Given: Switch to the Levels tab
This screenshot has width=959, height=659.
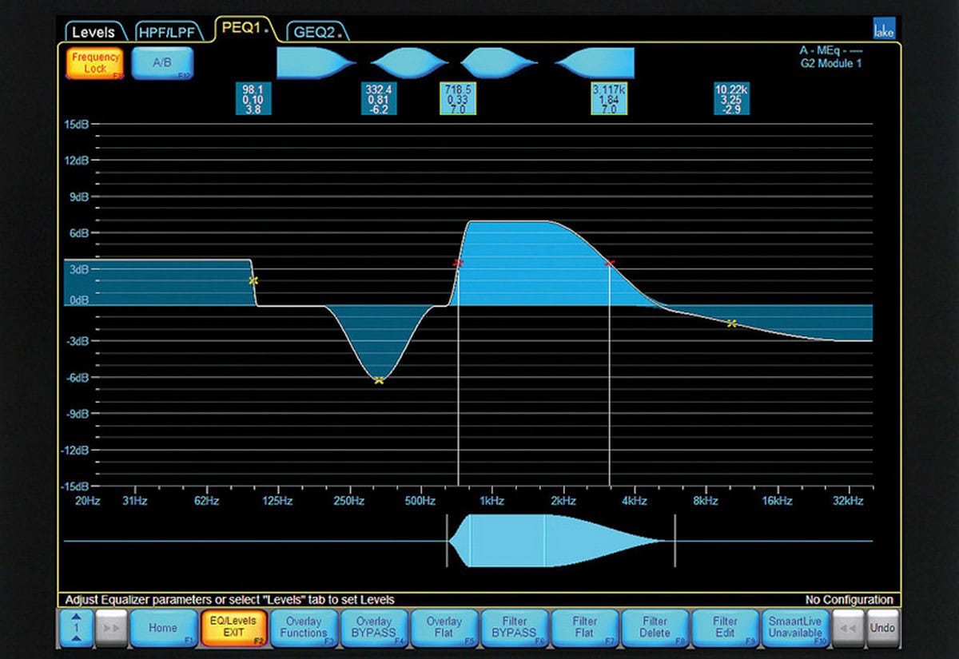Looking at the screenshot, I should tap(95, 33).
